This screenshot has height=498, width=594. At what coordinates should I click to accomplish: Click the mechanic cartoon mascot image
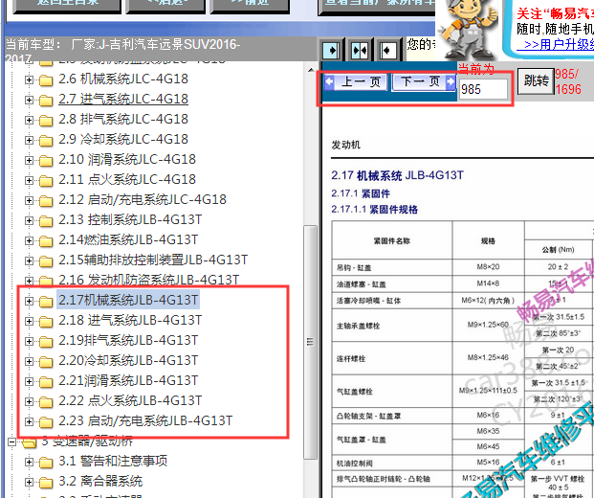(469, 30)
